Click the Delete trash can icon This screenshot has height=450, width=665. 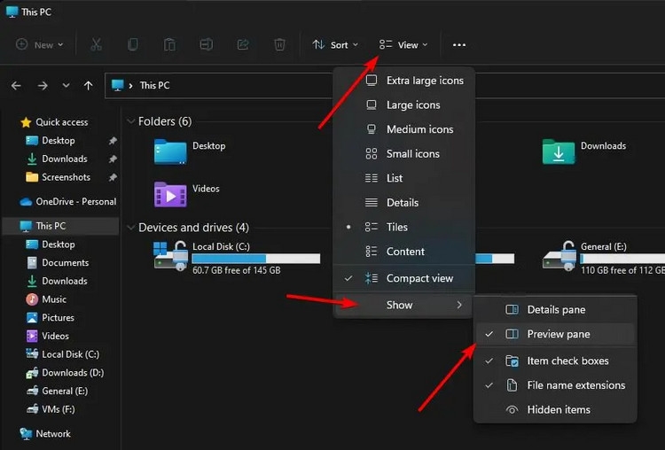point(279,44)
